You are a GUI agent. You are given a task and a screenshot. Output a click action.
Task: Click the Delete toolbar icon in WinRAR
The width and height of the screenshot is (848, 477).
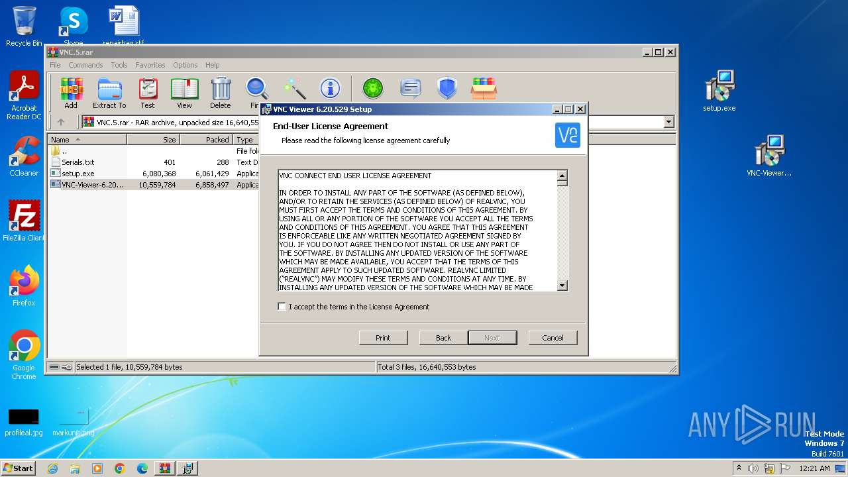[x=221, y=93]
